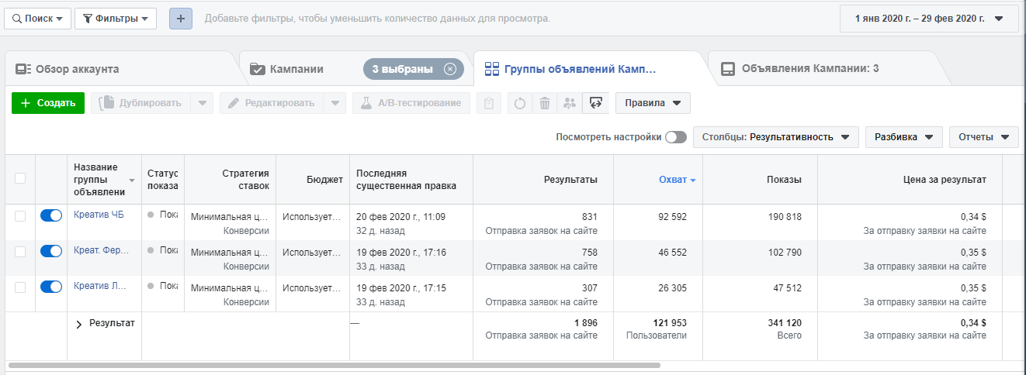Click reach value 46 552
The width and height of the screenshot is (1026, 375).
pyautogui.click(x=672, y=253)
